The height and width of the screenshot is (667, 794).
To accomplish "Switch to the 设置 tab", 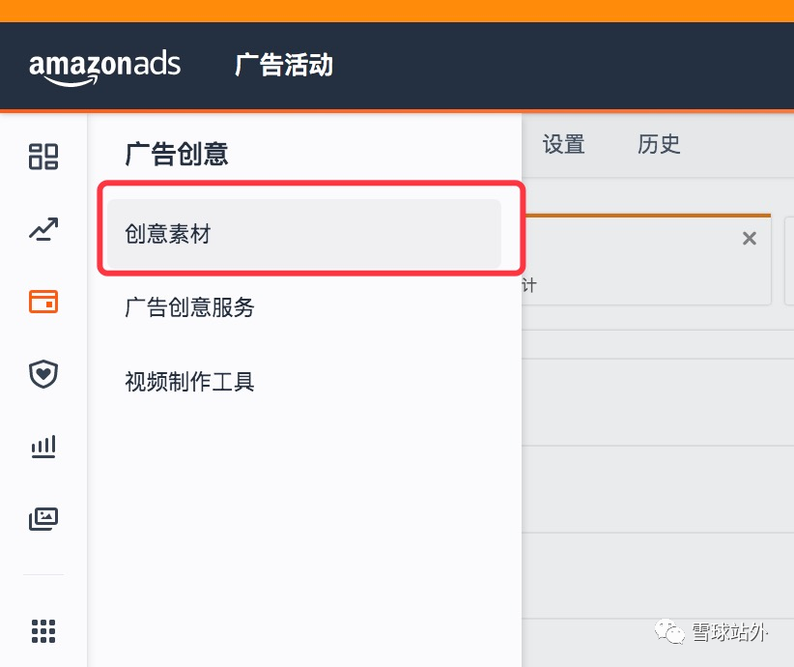I will (x=563, y=144).
